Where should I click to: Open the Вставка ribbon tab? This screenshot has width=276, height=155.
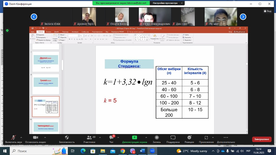[x=49, y=32]
